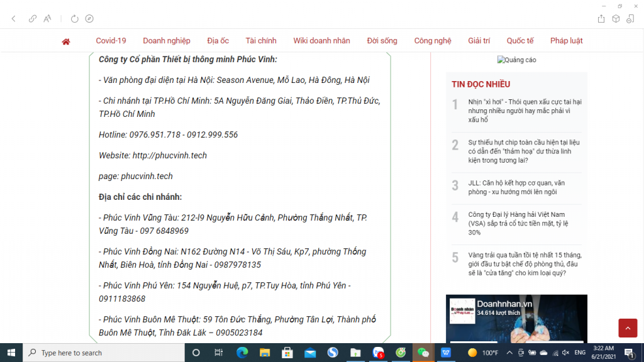Open the Covid-19 section

(111, 41)
